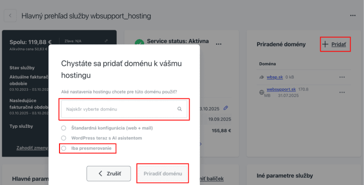
Task: Click the back arrow beside the page title
Action: coord(10,15)
